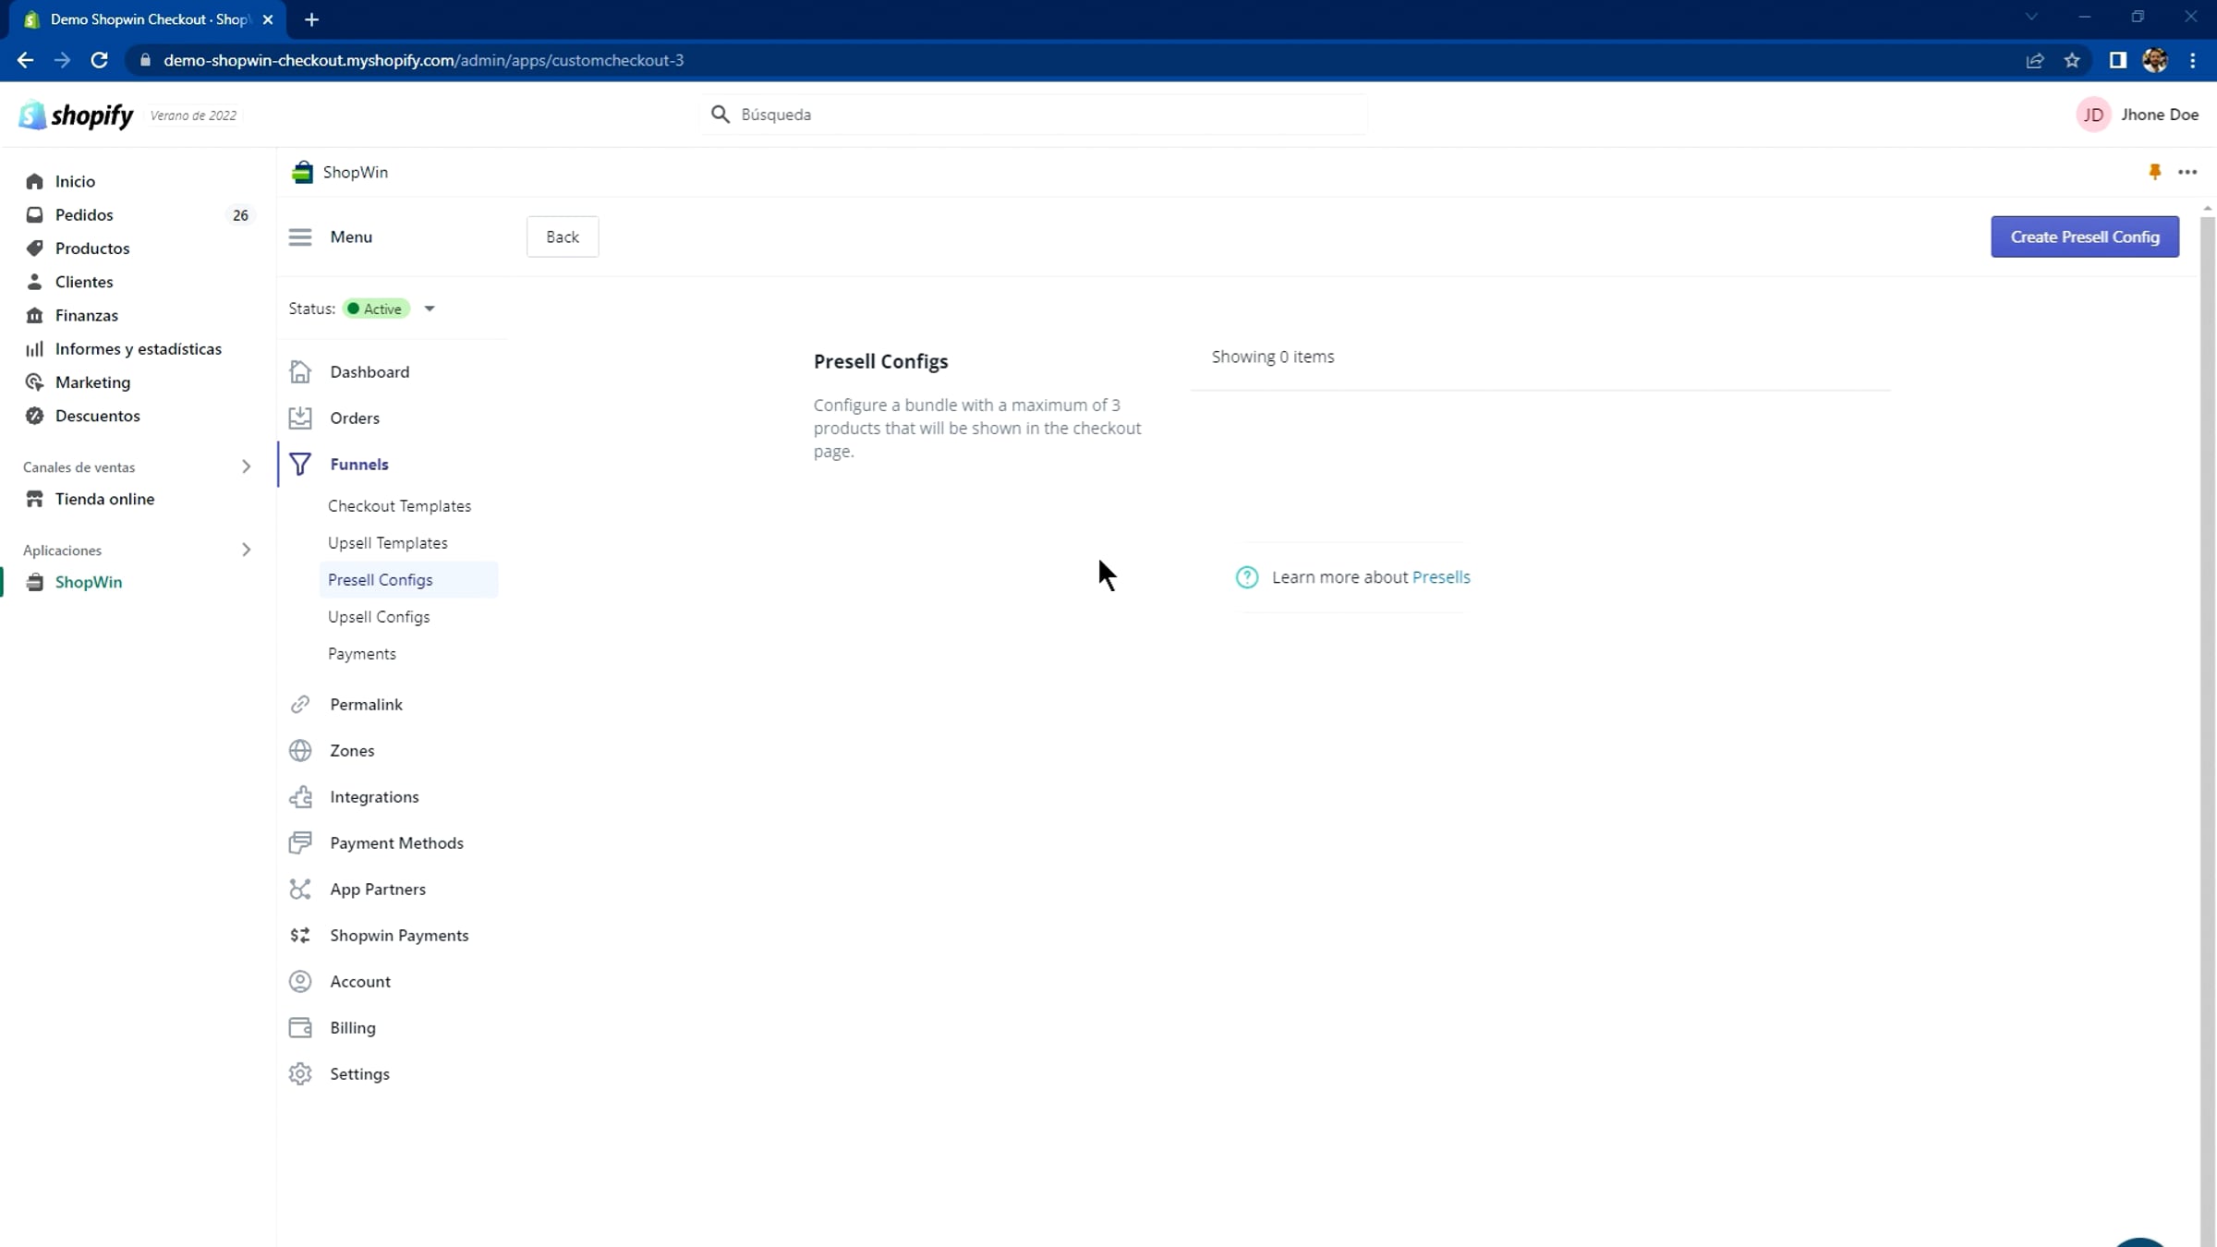This screenshot has height=1247, width=2217.
Task: Click the Integrations puzzle icon
Action: tap(300, 797)
